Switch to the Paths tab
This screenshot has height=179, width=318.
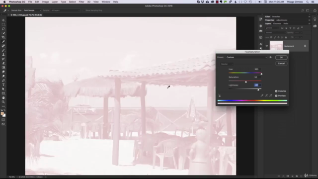click(286, 23)
